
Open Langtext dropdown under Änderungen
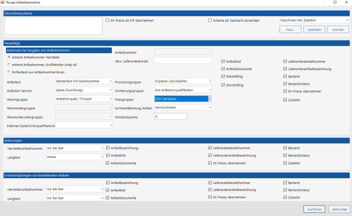coord(75,157)
